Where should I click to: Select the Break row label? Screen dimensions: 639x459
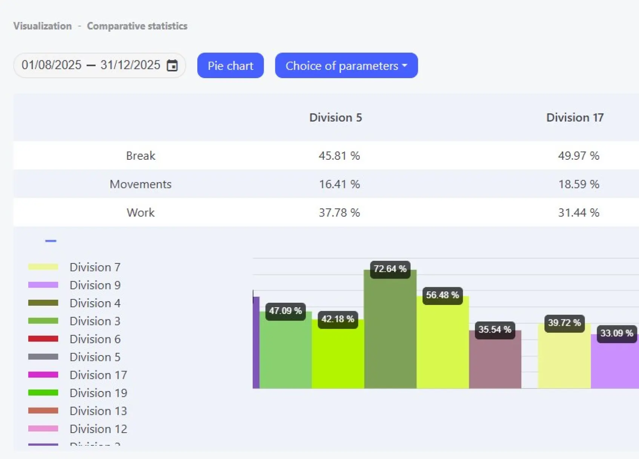pos(141,156)
